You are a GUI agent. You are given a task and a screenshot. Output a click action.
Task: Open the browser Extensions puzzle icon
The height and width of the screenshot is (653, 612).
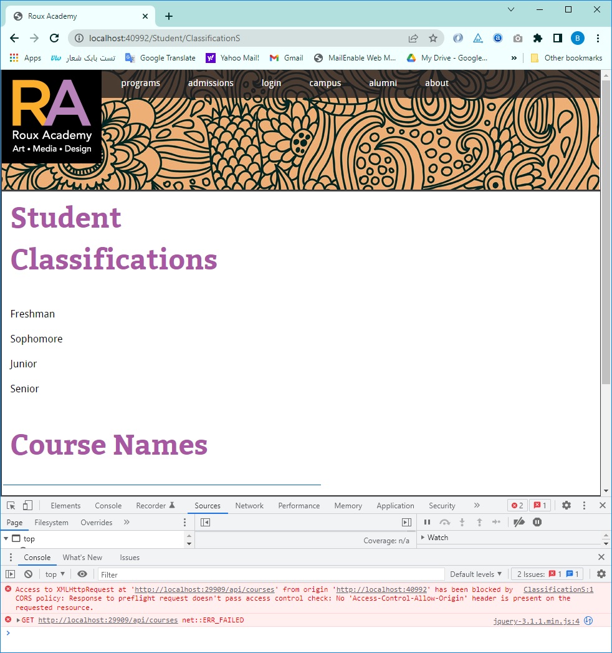[538, 38]
